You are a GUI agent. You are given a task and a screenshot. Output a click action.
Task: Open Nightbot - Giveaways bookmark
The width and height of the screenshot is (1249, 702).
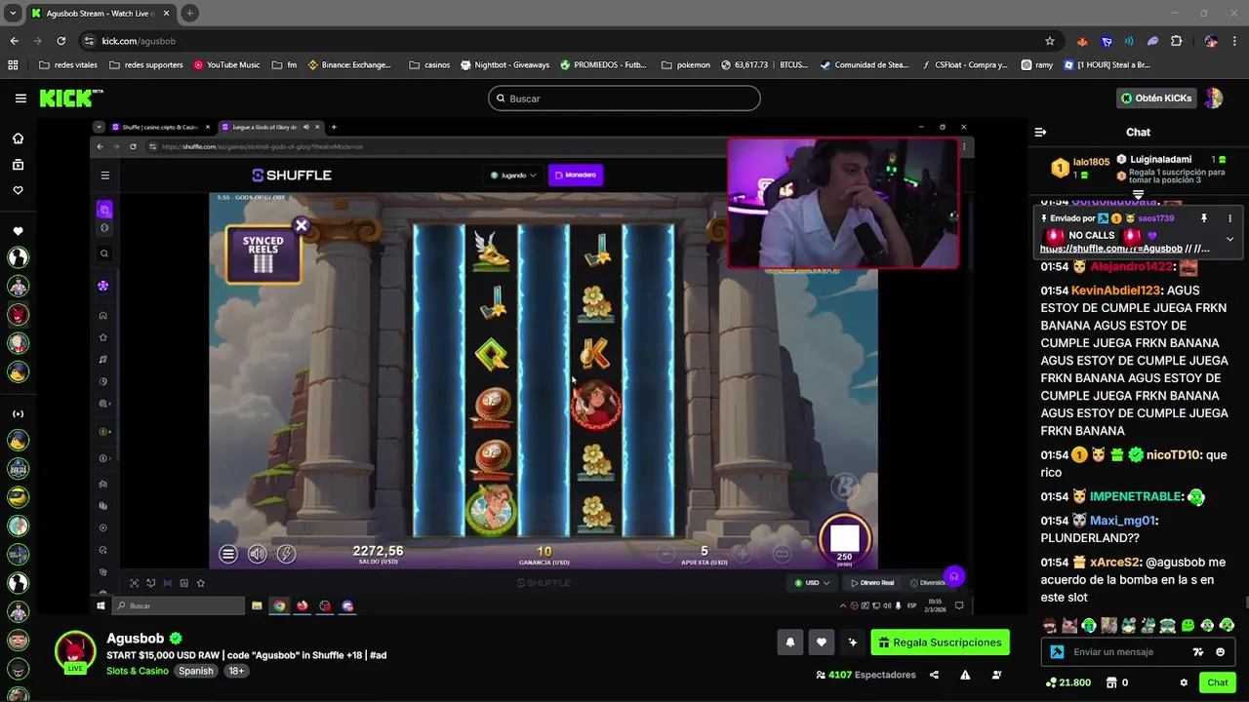pos(504,65)
